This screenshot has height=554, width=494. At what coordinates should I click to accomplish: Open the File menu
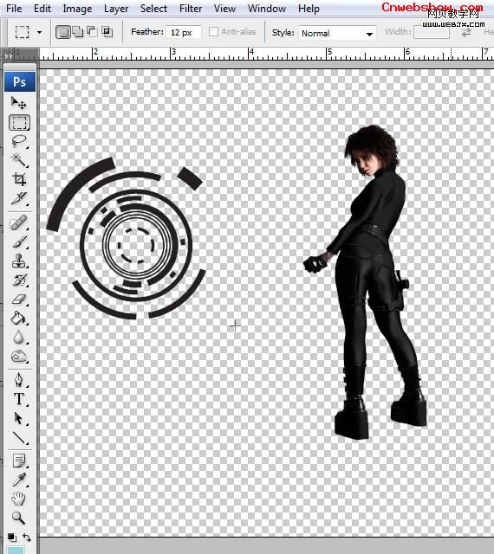14,9
